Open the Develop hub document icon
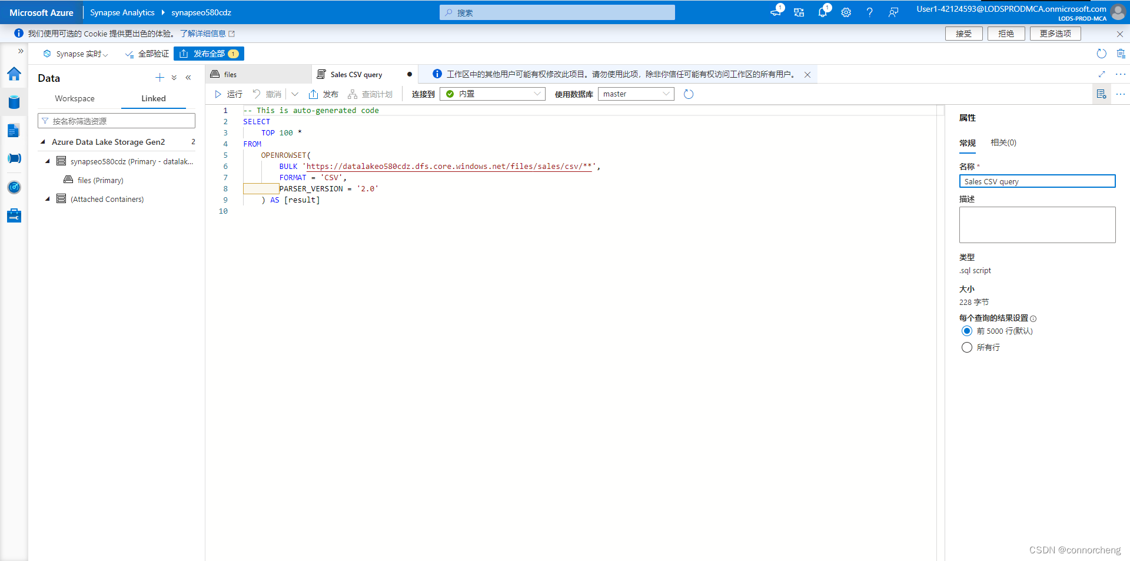The width and height of the screenshot is (1130, 561). coord(14,131)
